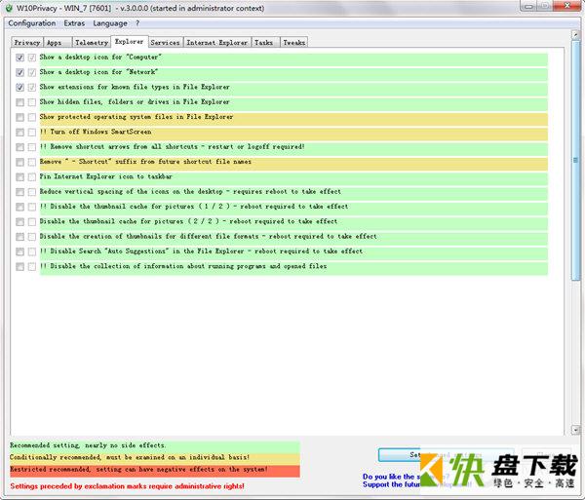This screenshot has height=500, width=585.
Task: Tick first checkbox for Remove shortcut arrows
Action: (20, 147)
